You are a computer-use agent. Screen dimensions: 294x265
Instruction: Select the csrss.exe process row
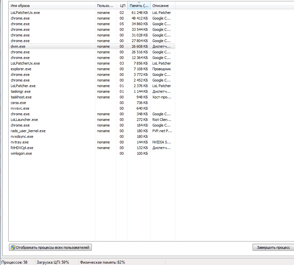click(x=18, y=103)
